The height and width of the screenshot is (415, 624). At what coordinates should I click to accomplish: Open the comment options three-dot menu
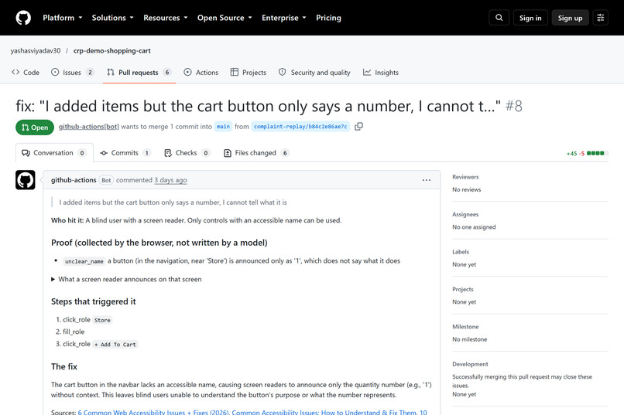tap(427, 180)
